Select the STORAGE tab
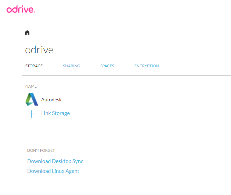 [x=34, y=66]
